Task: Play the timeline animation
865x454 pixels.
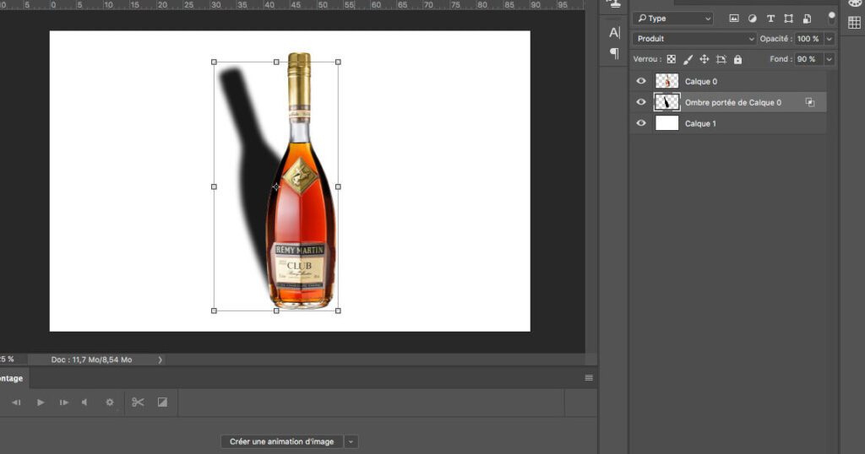Action: click(41, 403)
